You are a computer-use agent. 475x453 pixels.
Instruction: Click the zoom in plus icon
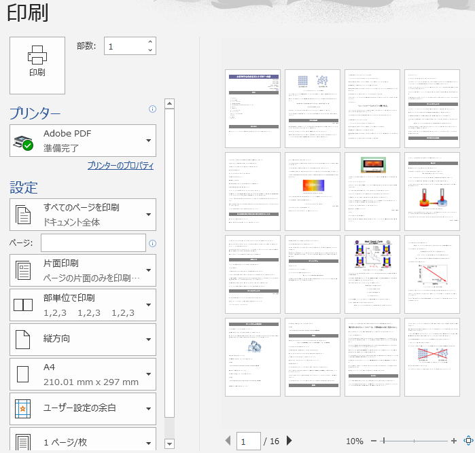[454, 441]
